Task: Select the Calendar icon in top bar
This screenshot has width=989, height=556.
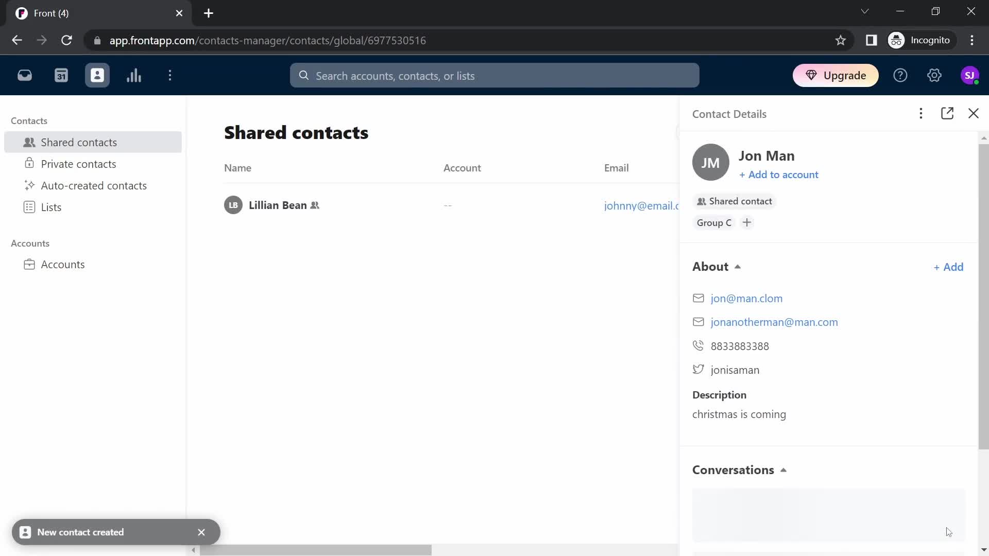Action: pos(61,75)
